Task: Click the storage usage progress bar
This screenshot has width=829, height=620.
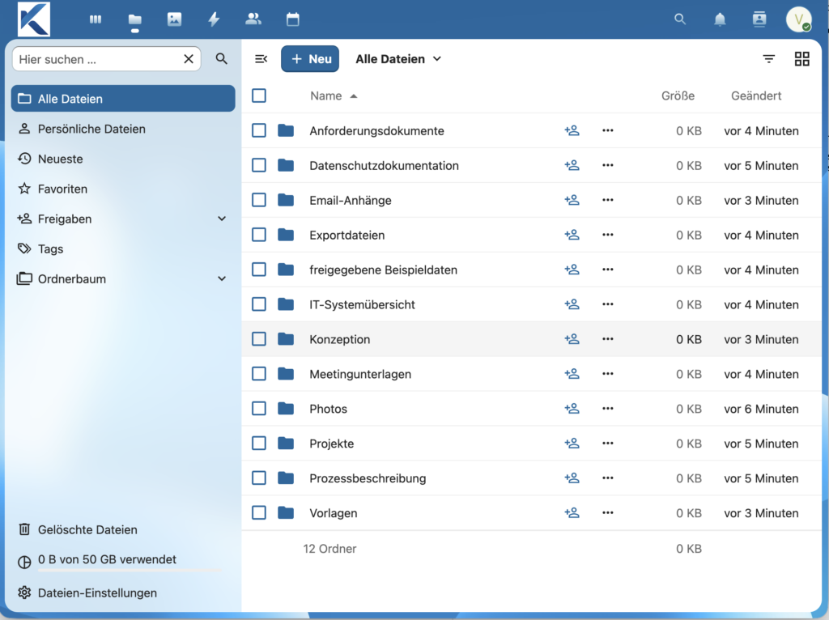Action: [130, 571]
